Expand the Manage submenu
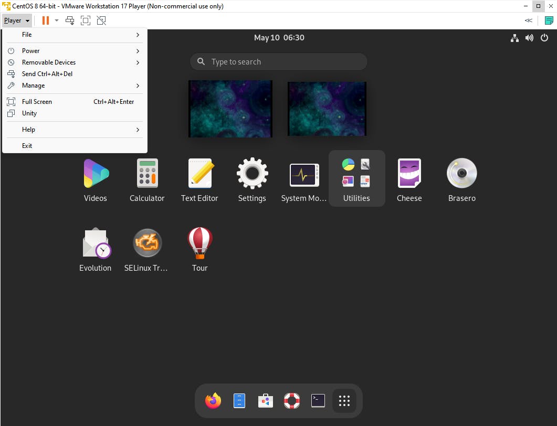Image resolution: width=557 pixels, height=426 pixels. [x=75, y=86]
